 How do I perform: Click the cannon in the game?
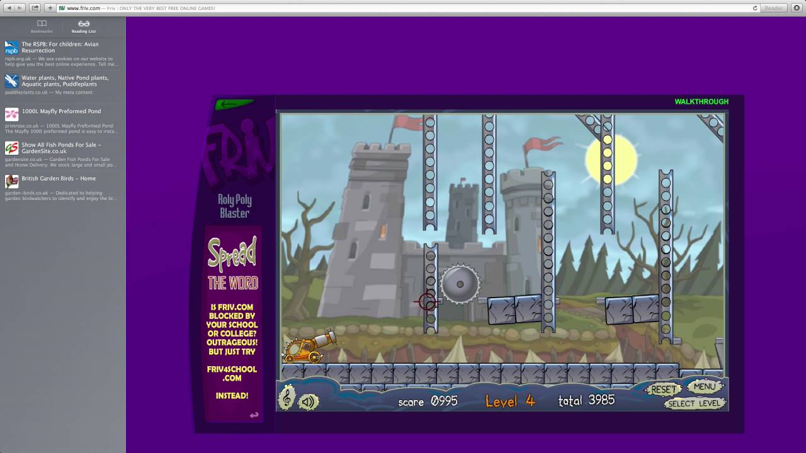[309, 348]
